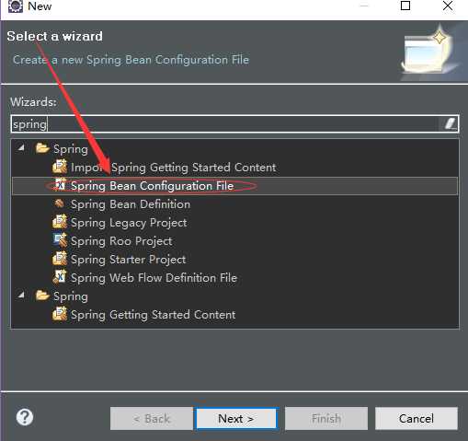Click the first Spring category label
Screen dimensions: 468x441
point(71,149)
